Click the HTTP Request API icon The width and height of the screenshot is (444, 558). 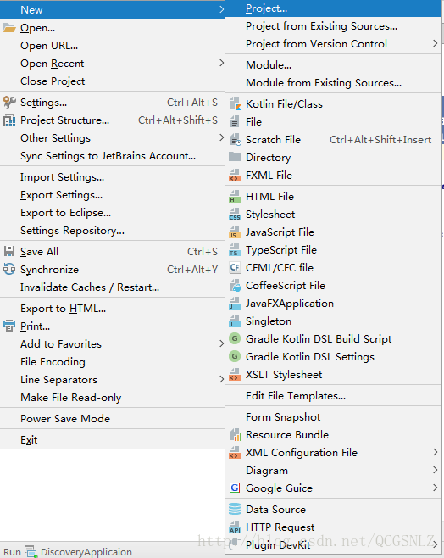[235, 527]
